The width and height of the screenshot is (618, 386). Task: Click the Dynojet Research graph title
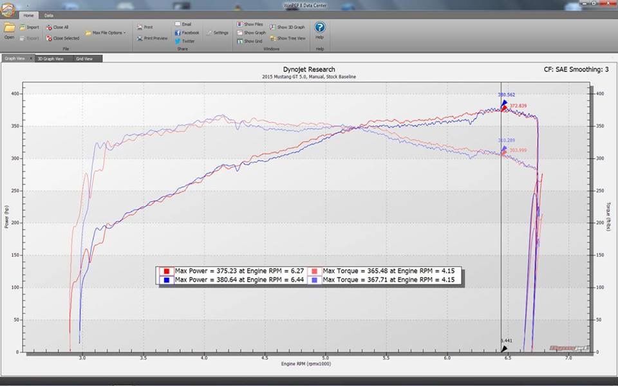click(x=309, y=69)
